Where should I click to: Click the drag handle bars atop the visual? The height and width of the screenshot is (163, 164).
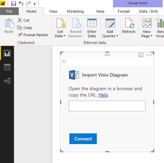click(107, 55)
